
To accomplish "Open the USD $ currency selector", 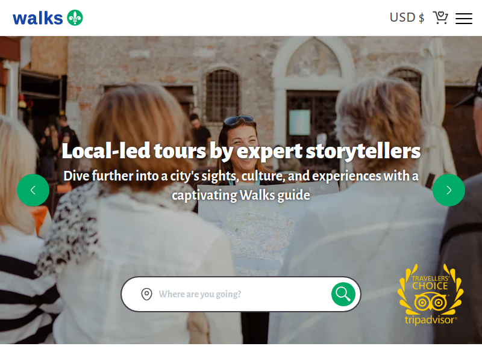I will point(407,18).
